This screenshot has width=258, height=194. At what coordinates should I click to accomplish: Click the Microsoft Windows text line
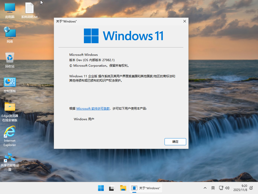(83, 55)
